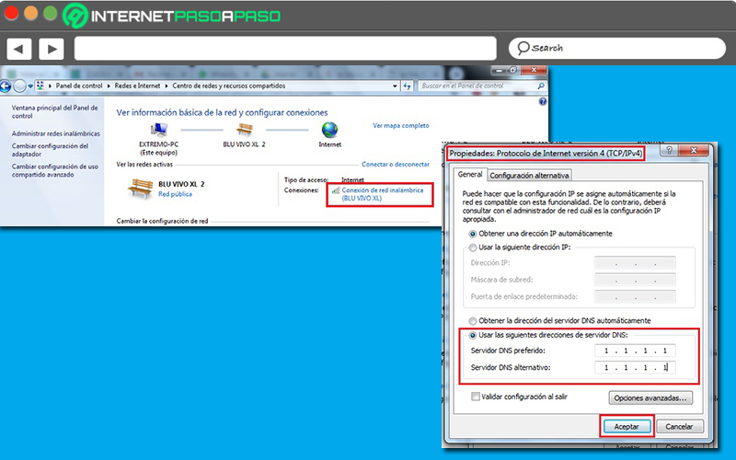Click the magnifier icon in Search box
The height and width of the screenshot is (460, 736).
523,48
